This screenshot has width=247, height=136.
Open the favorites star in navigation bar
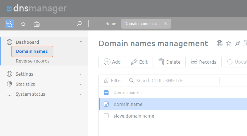tap(23, 24)
